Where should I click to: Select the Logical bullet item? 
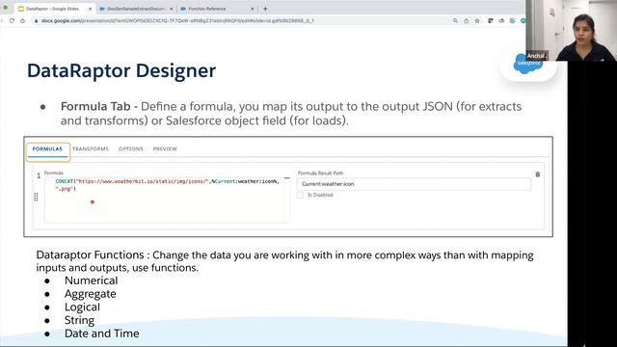82,307
